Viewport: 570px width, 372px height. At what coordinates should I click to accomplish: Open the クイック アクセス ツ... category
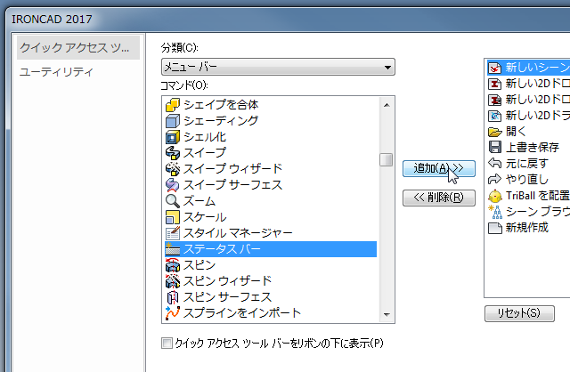(78, 47)
